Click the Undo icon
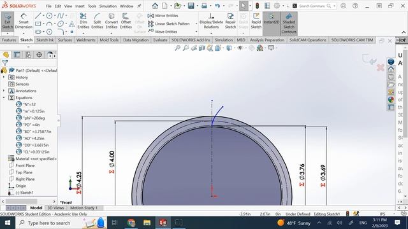 click(x=217, y=6)
